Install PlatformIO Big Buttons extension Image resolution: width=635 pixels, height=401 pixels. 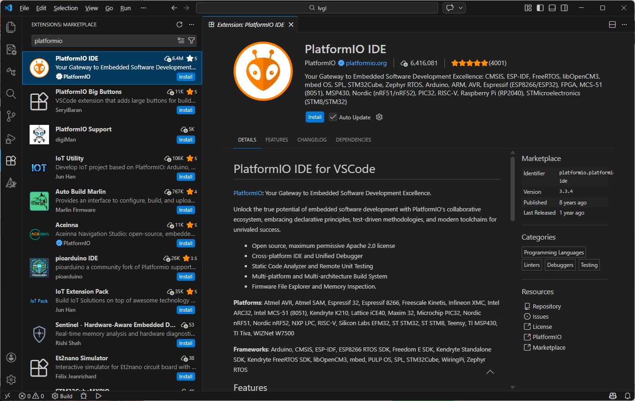(186, 110)
